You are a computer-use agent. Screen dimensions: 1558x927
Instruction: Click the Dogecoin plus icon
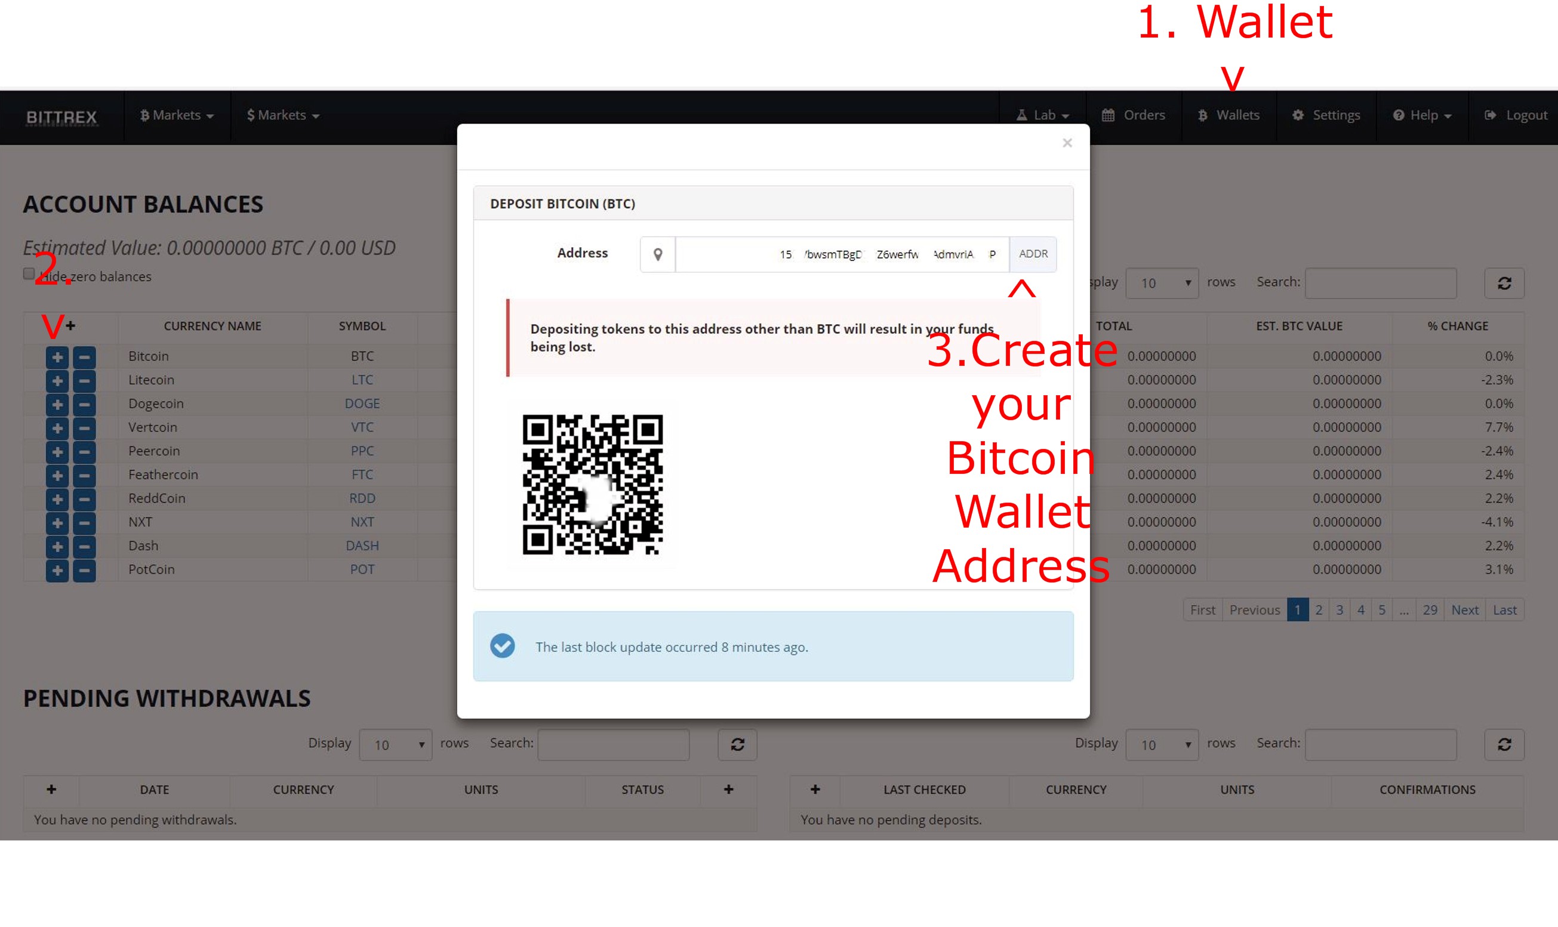coord(57,403)
